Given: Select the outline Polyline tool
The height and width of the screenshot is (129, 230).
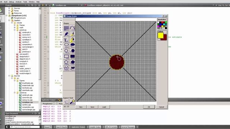Looking at the screenshot, I should click(66, 68).
